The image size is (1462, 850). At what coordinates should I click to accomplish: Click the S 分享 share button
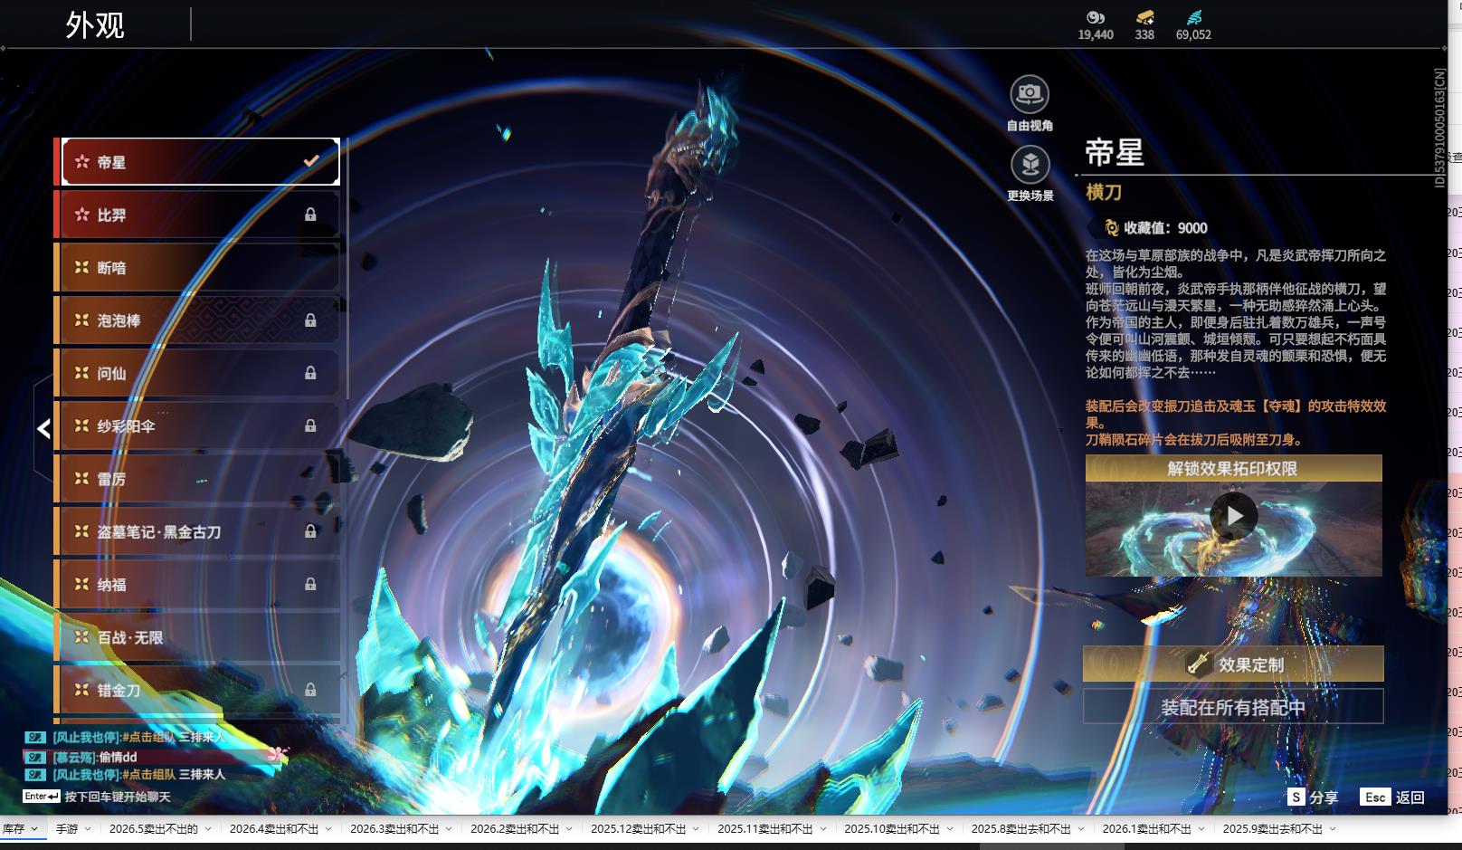1313,797
